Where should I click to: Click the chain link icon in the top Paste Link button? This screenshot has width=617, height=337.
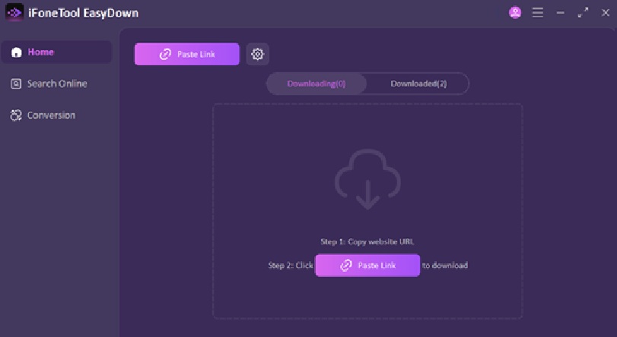point(165,54)
